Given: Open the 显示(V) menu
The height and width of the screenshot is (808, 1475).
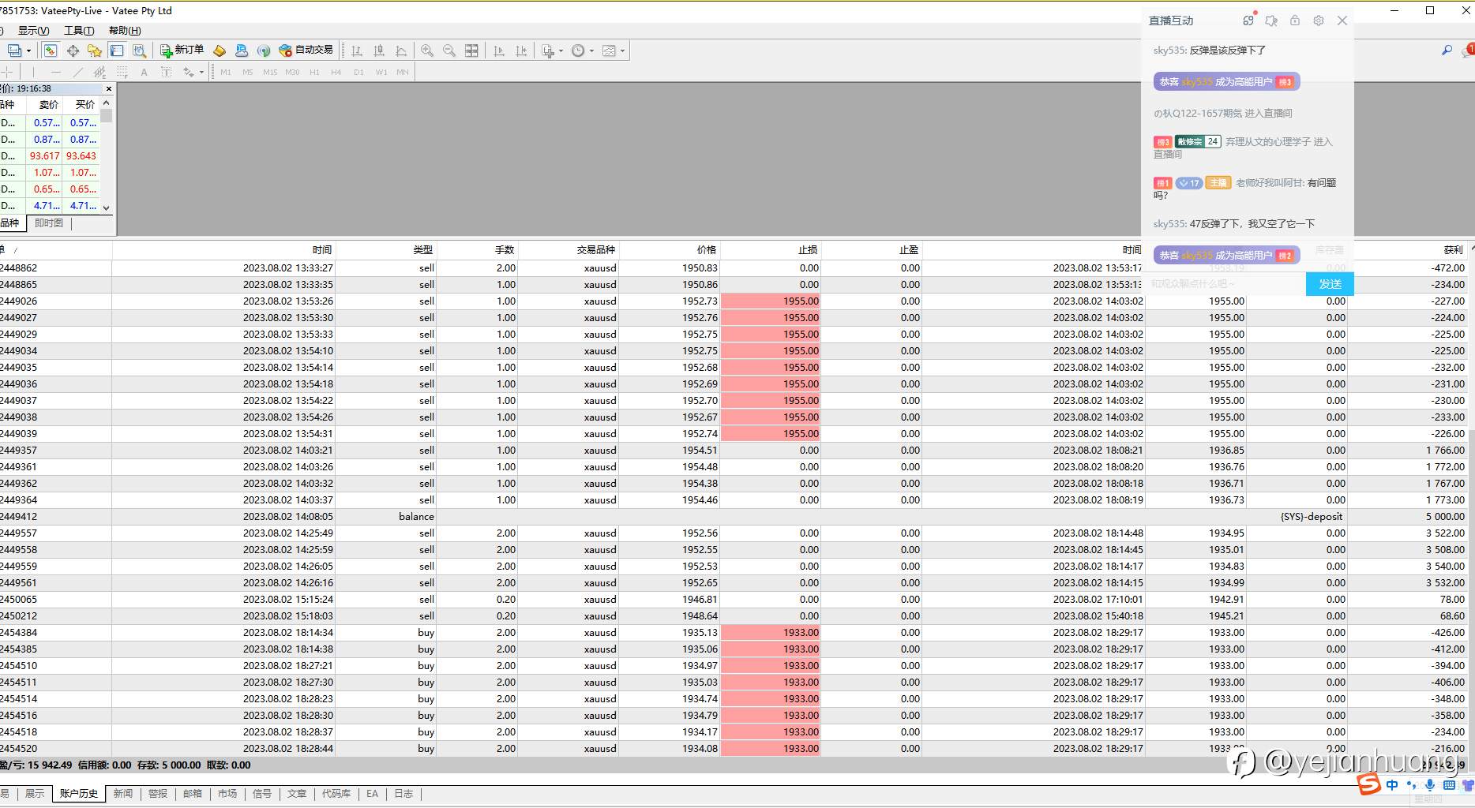Looking at the screenshot, I should 33,31.
